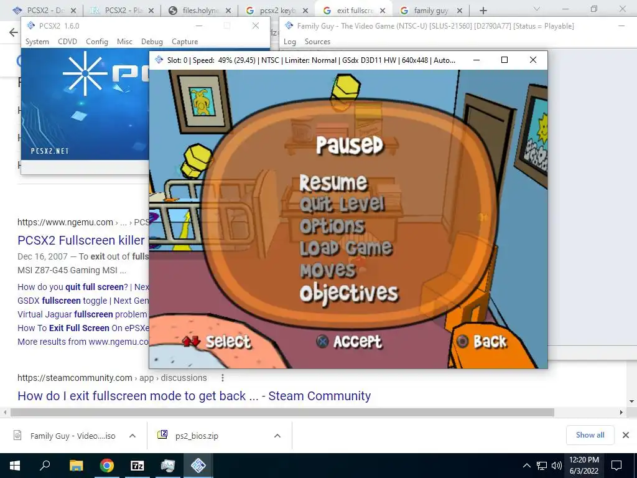
Task: Open Steam Community exit fullscreen result
Action: click(x=194, y=396)
